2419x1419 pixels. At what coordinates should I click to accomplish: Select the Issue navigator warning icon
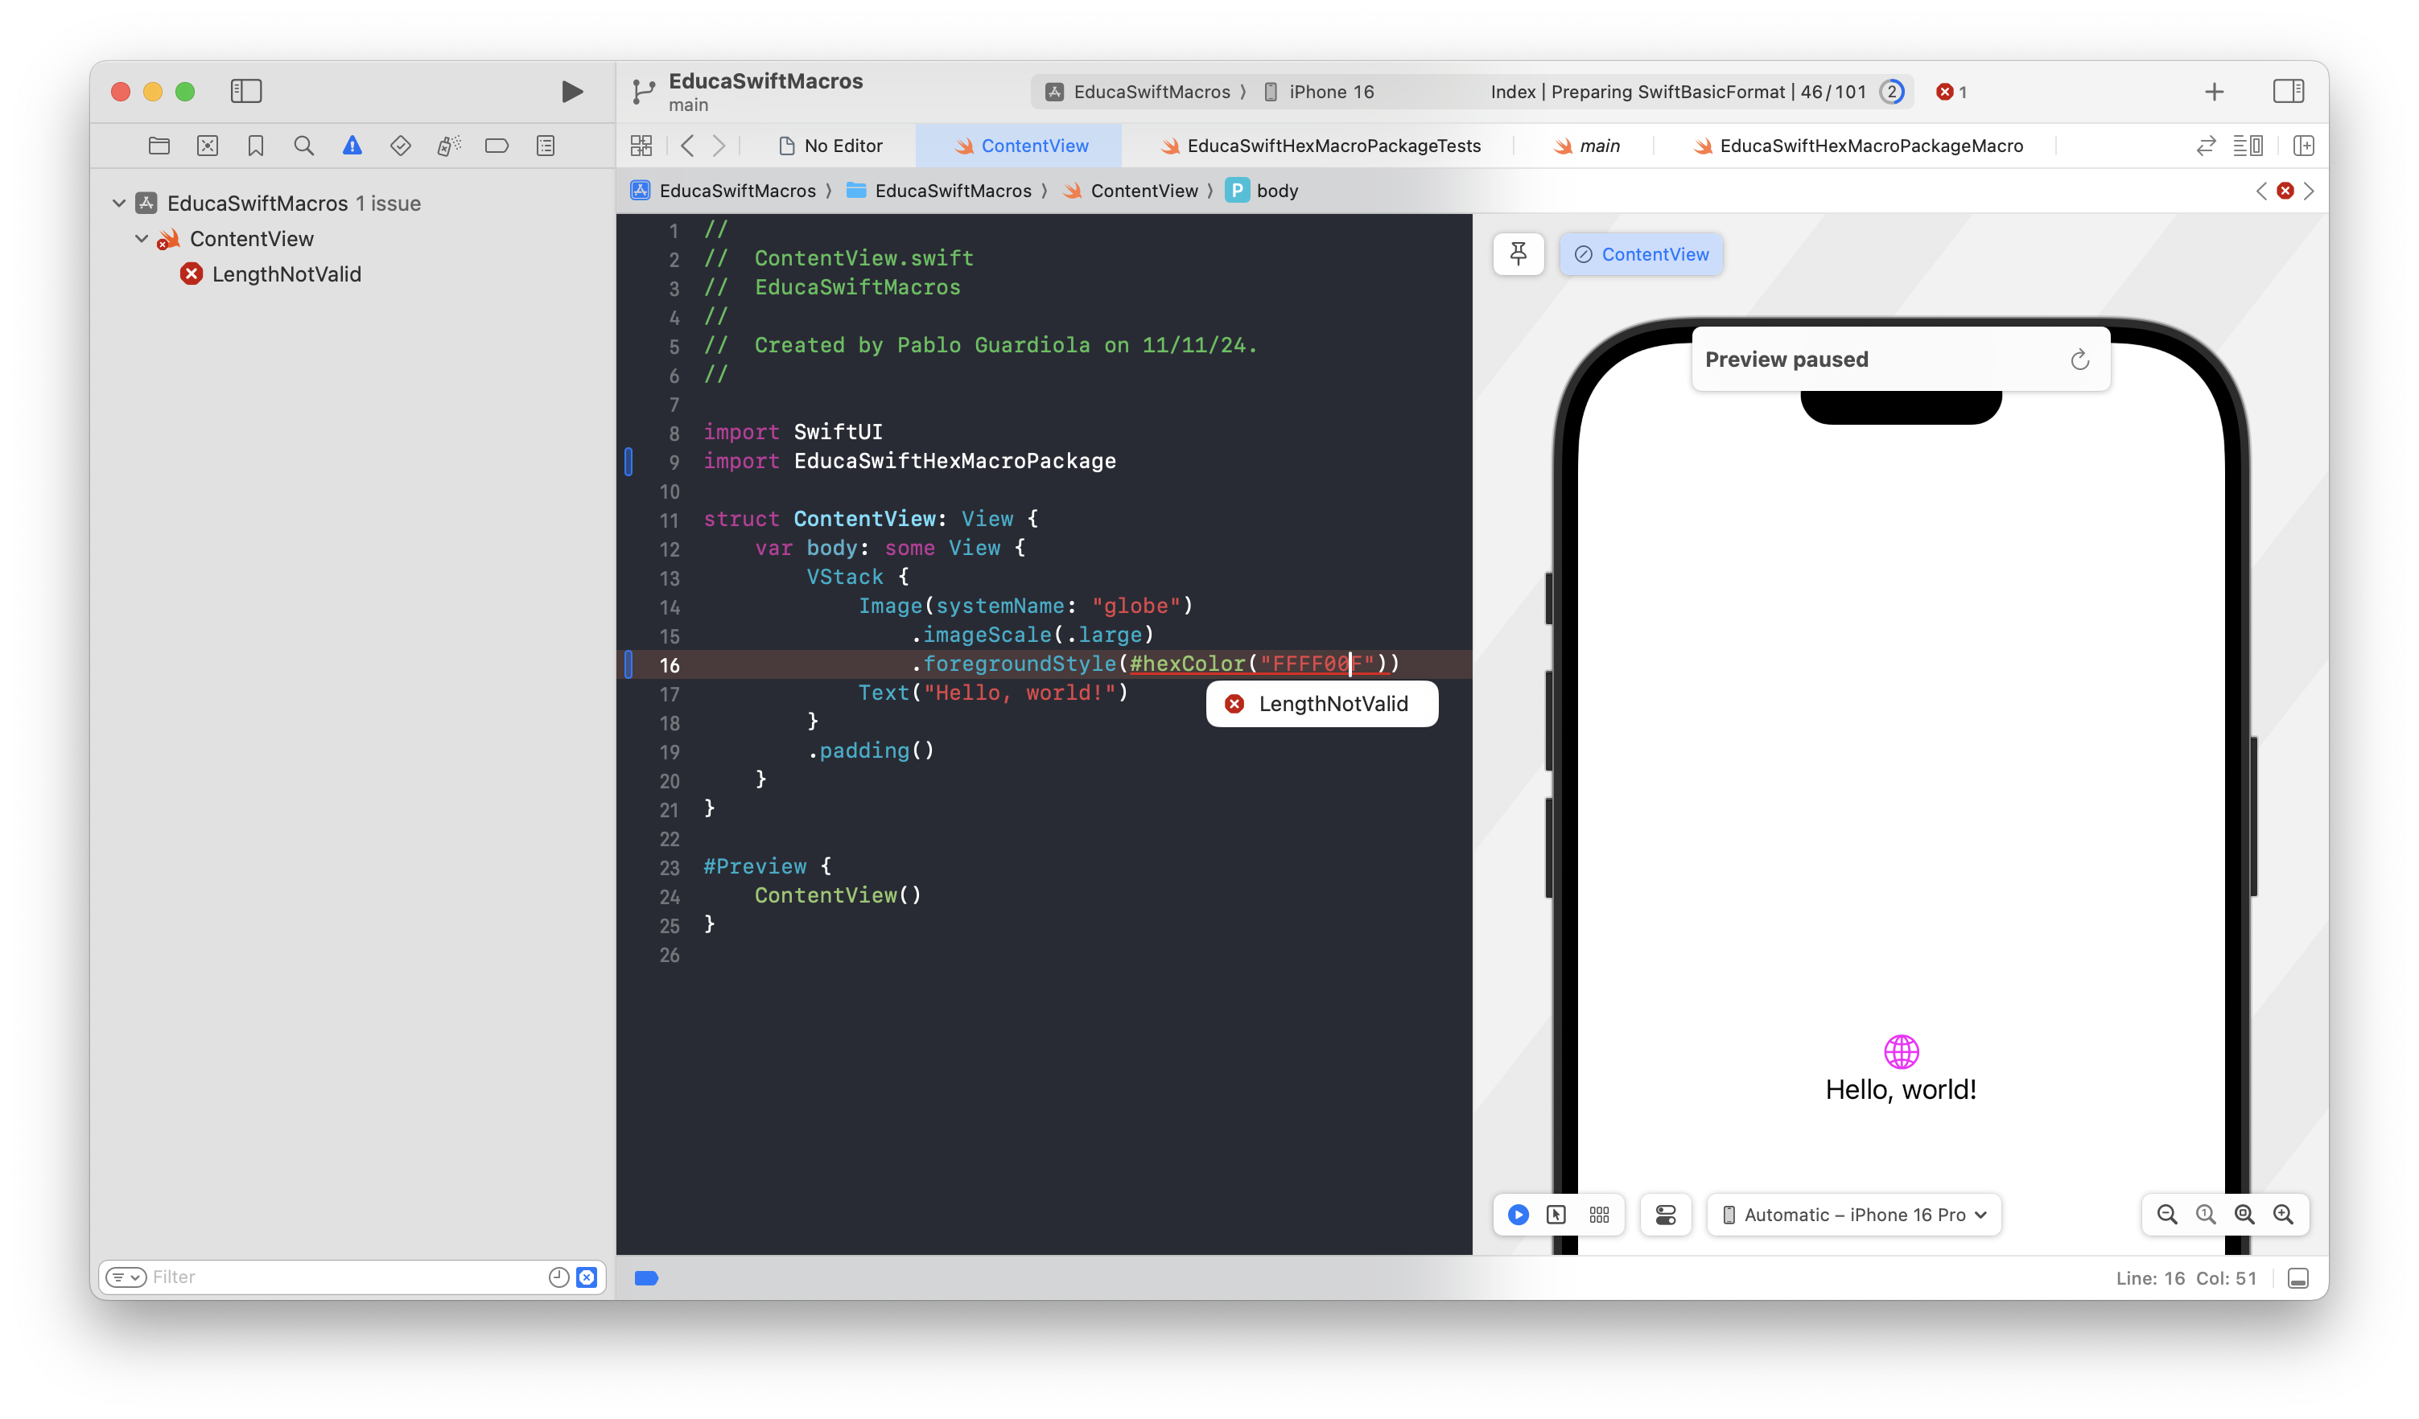point(352,146)
